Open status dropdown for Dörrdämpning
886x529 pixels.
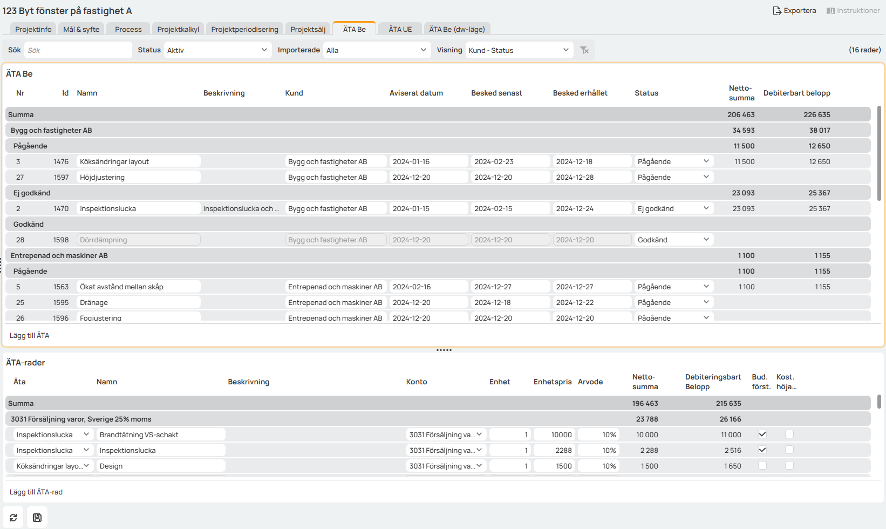674,240
